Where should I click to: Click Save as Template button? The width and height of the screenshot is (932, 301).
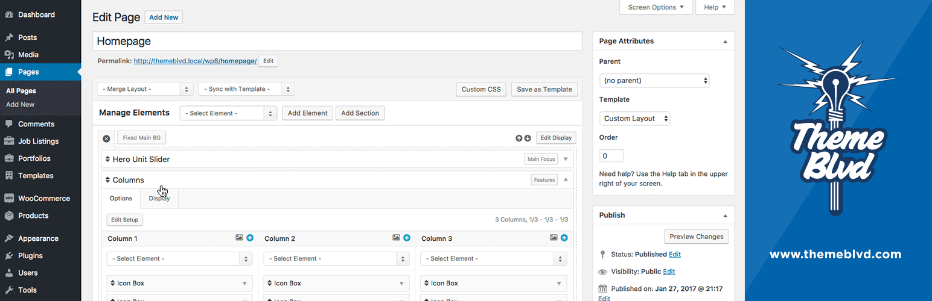click(x=544, y=89)
